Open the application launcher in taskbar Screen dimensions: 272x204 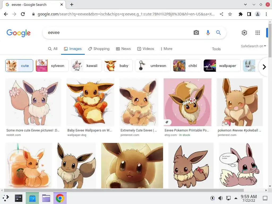(6, 198)
